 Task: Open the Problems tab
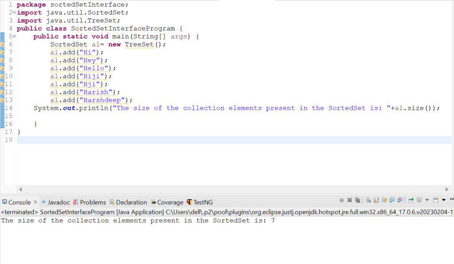(90, 202)
